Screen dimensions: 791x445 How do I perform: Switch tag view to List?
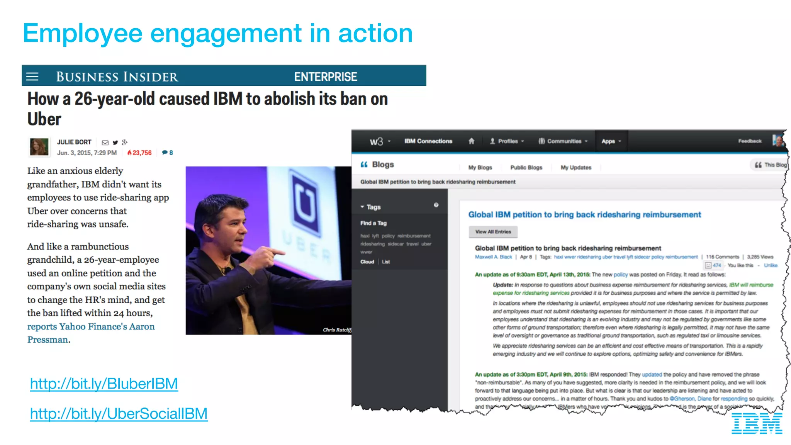point(386,262)
